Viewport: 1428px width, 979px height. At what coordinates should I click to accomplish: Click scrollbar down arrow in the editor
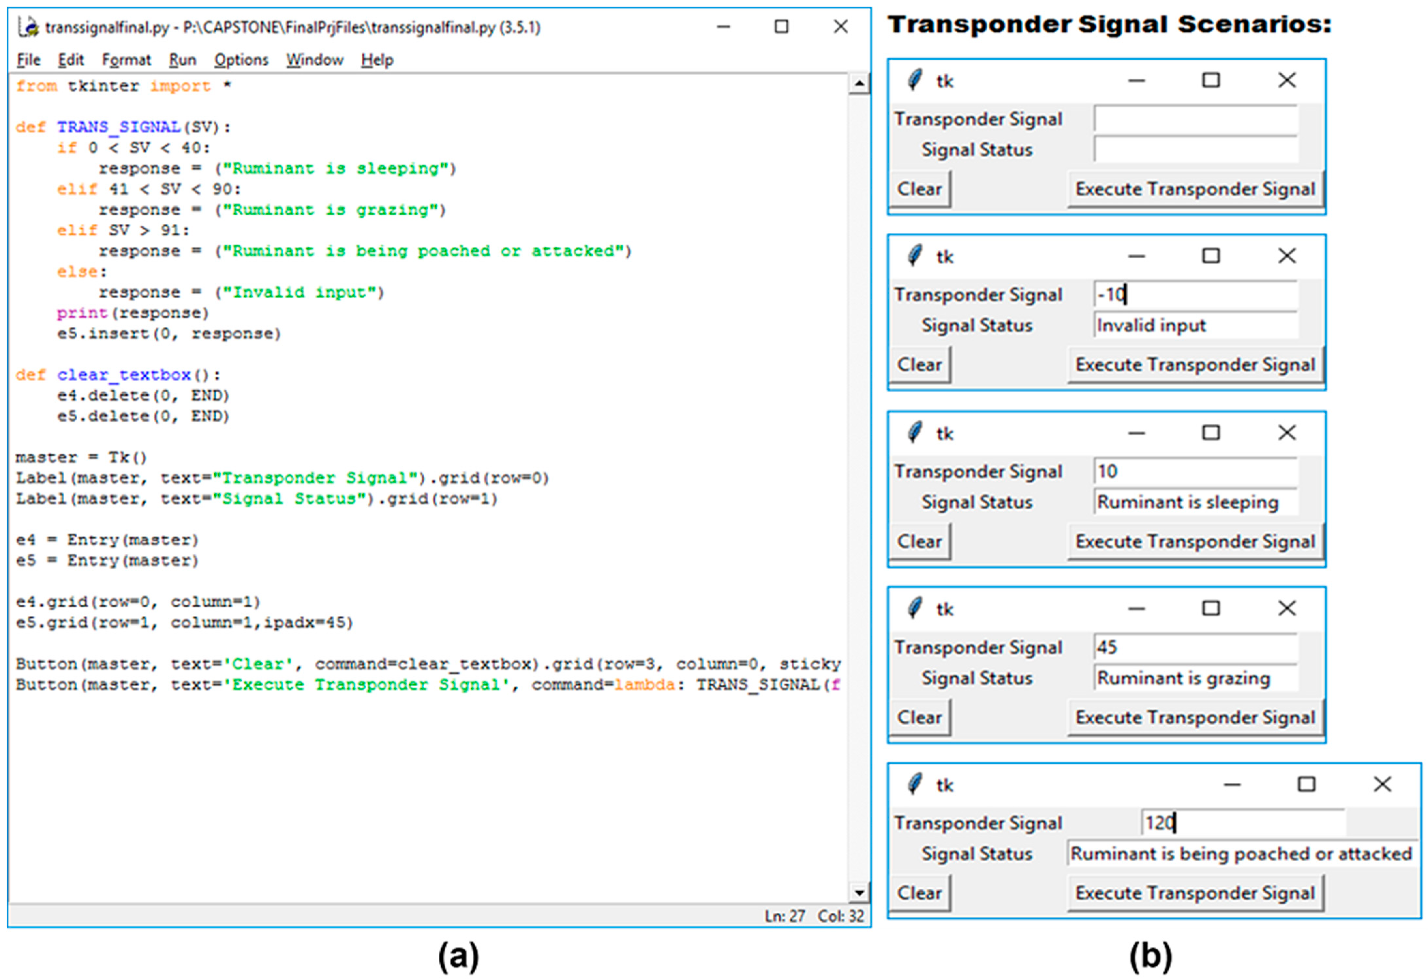(x=859, y=892)
